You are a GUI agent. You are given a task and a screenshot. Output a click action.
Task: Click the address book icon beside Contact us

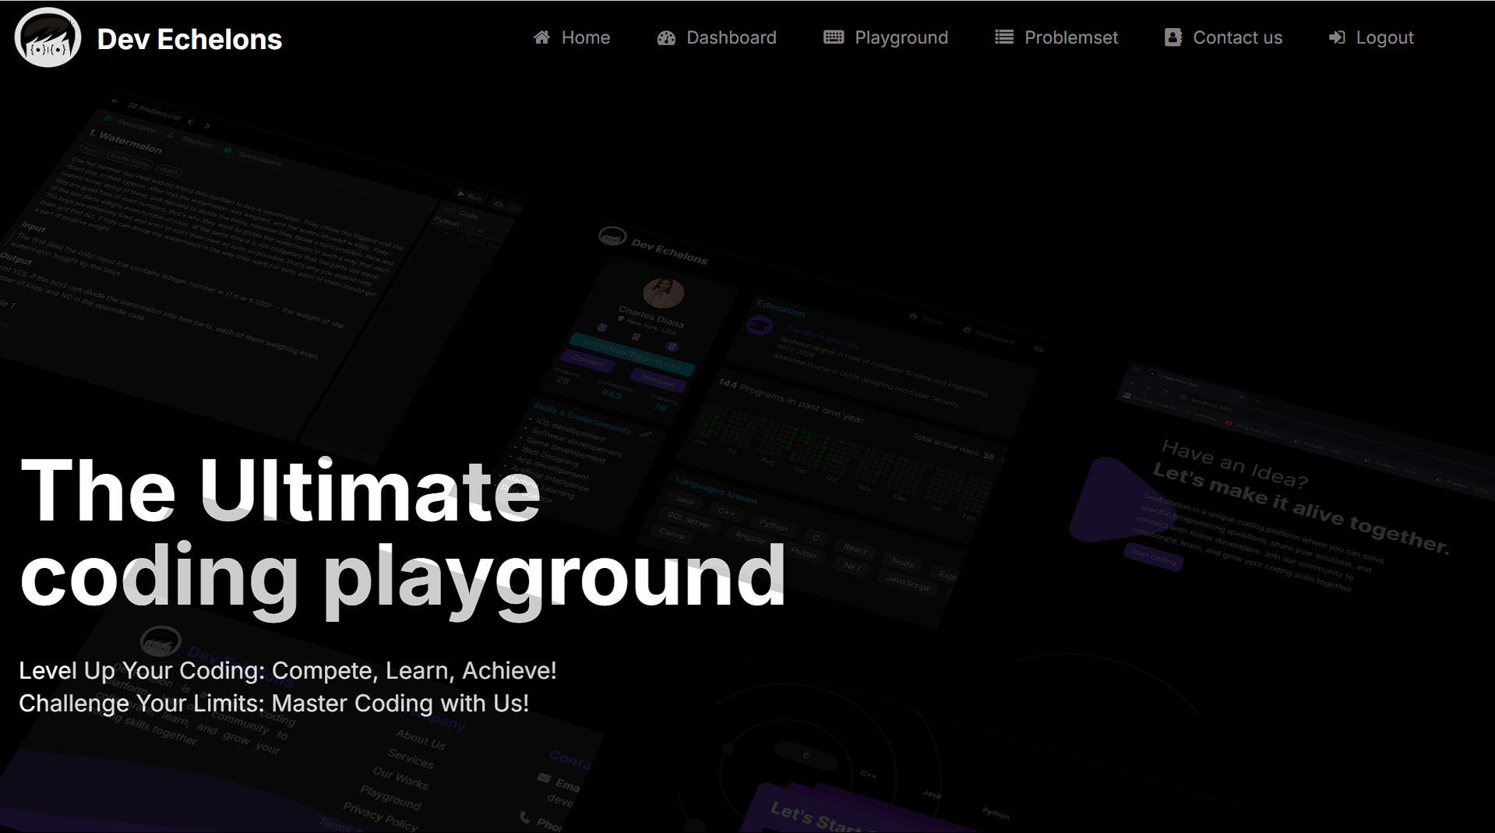(1172, 37)
